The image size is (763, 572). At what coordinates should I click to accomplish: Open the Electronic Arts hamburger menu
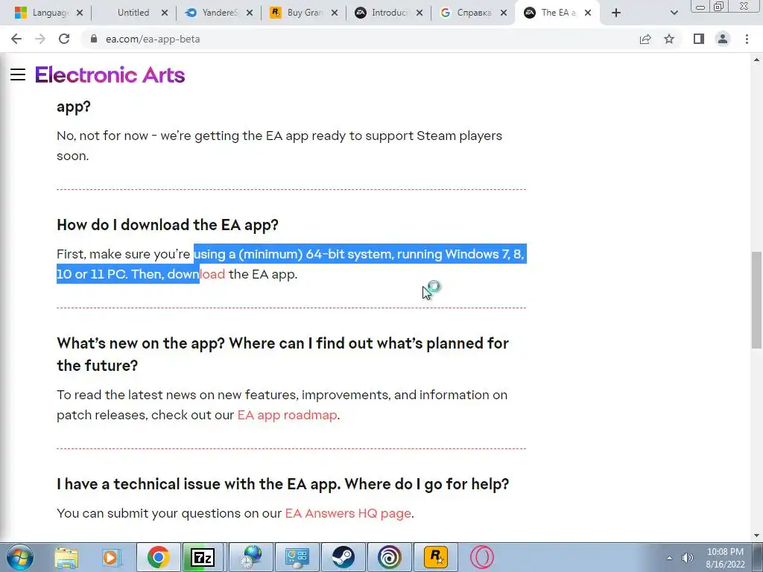point(18,74)
